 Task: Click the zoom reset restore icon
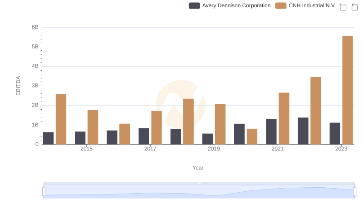pyautogui.click(x=354, y=7)
